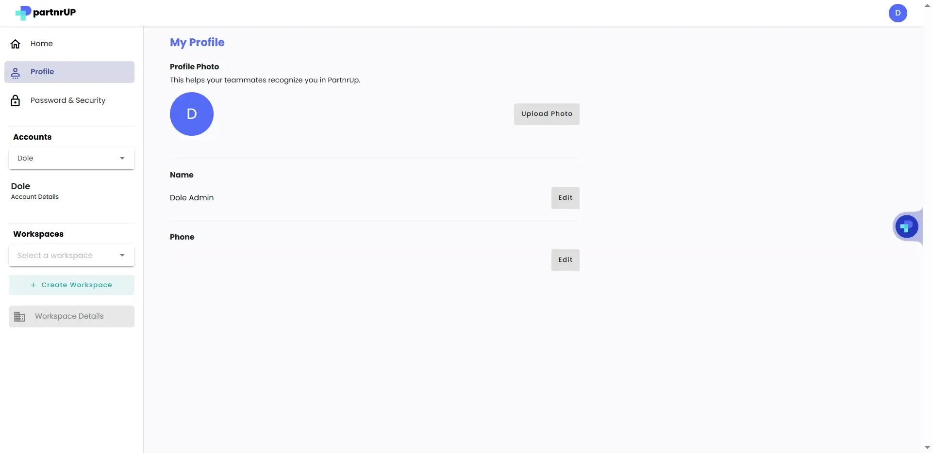The height and width of the screenshot is (453, 932).
Task: Click the partnrUp logo
Action: (45, 13)
